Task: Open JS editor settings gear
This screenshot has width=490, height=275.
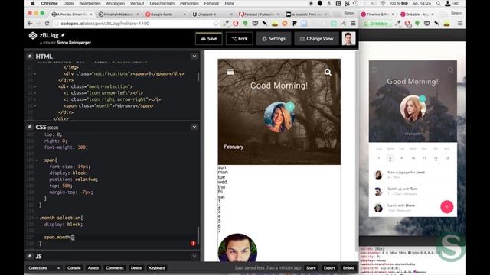Action: point(30,256)
